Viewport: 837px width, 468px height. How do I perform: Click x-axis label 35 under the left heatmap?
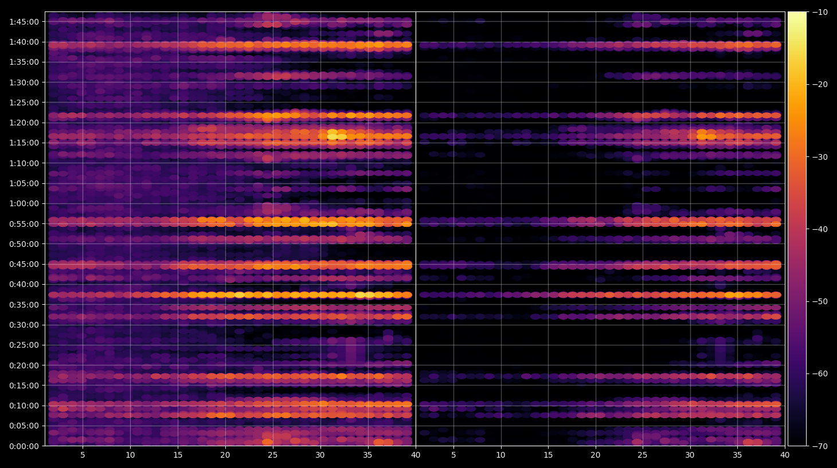(x=367, y=455)
